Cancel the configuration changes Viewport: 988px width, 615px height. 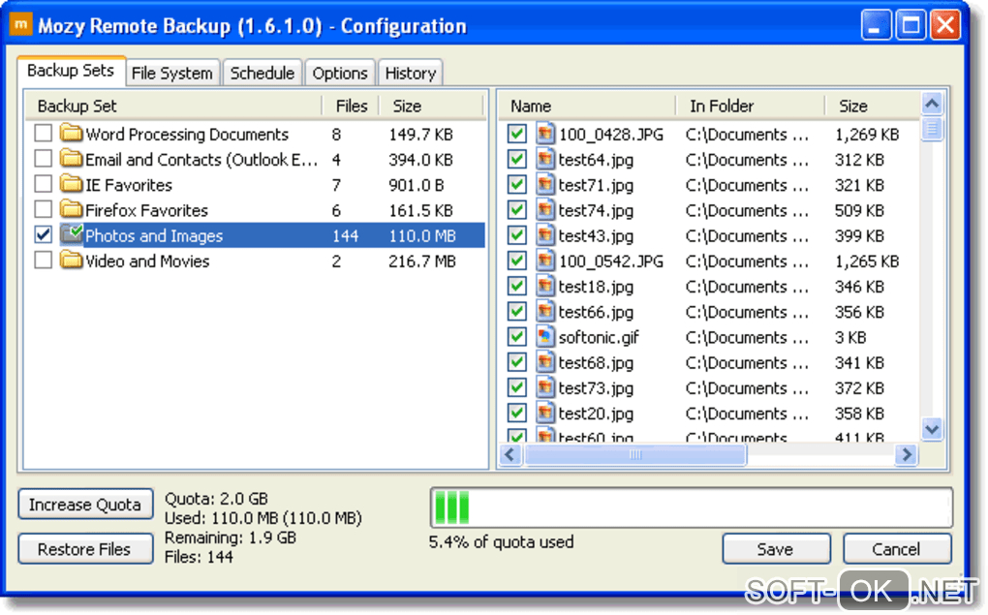tap(896, 549)
